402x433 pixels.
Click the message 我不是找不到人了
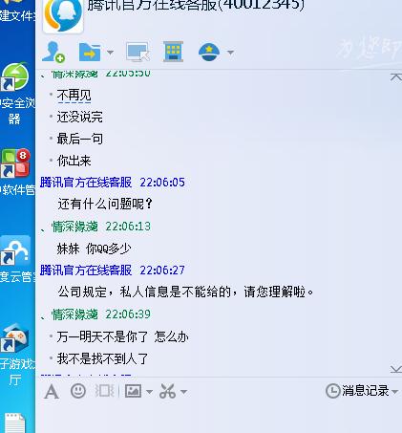tap(102, 358)
